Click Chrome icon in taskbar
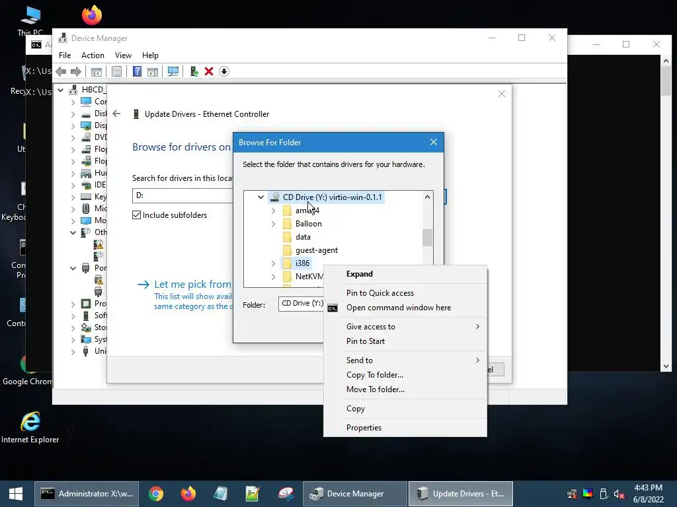 coord(156,494)
